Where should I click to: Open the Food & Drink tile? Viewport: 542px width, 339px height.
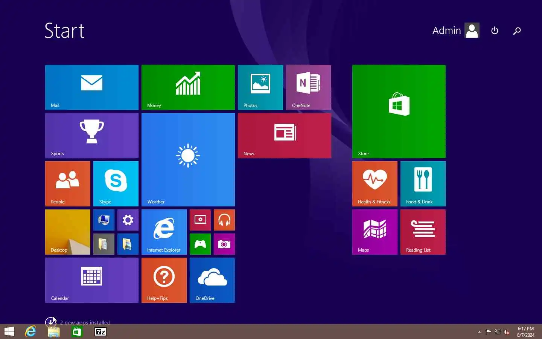(x=423, y=184)
